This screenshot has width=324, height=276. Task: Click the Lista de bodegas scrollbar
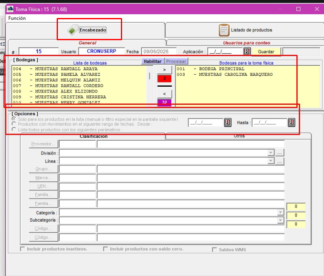click(x=149, y=86)
